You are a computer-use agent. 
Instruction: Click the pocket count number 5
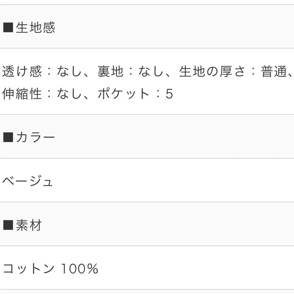169,94
